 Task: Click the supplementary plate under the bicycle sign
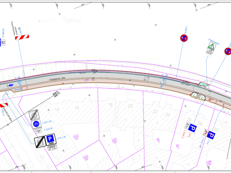pos(38,131)
